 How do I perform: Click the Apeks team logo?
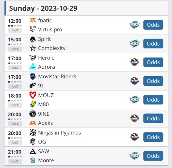click(33, 123)
